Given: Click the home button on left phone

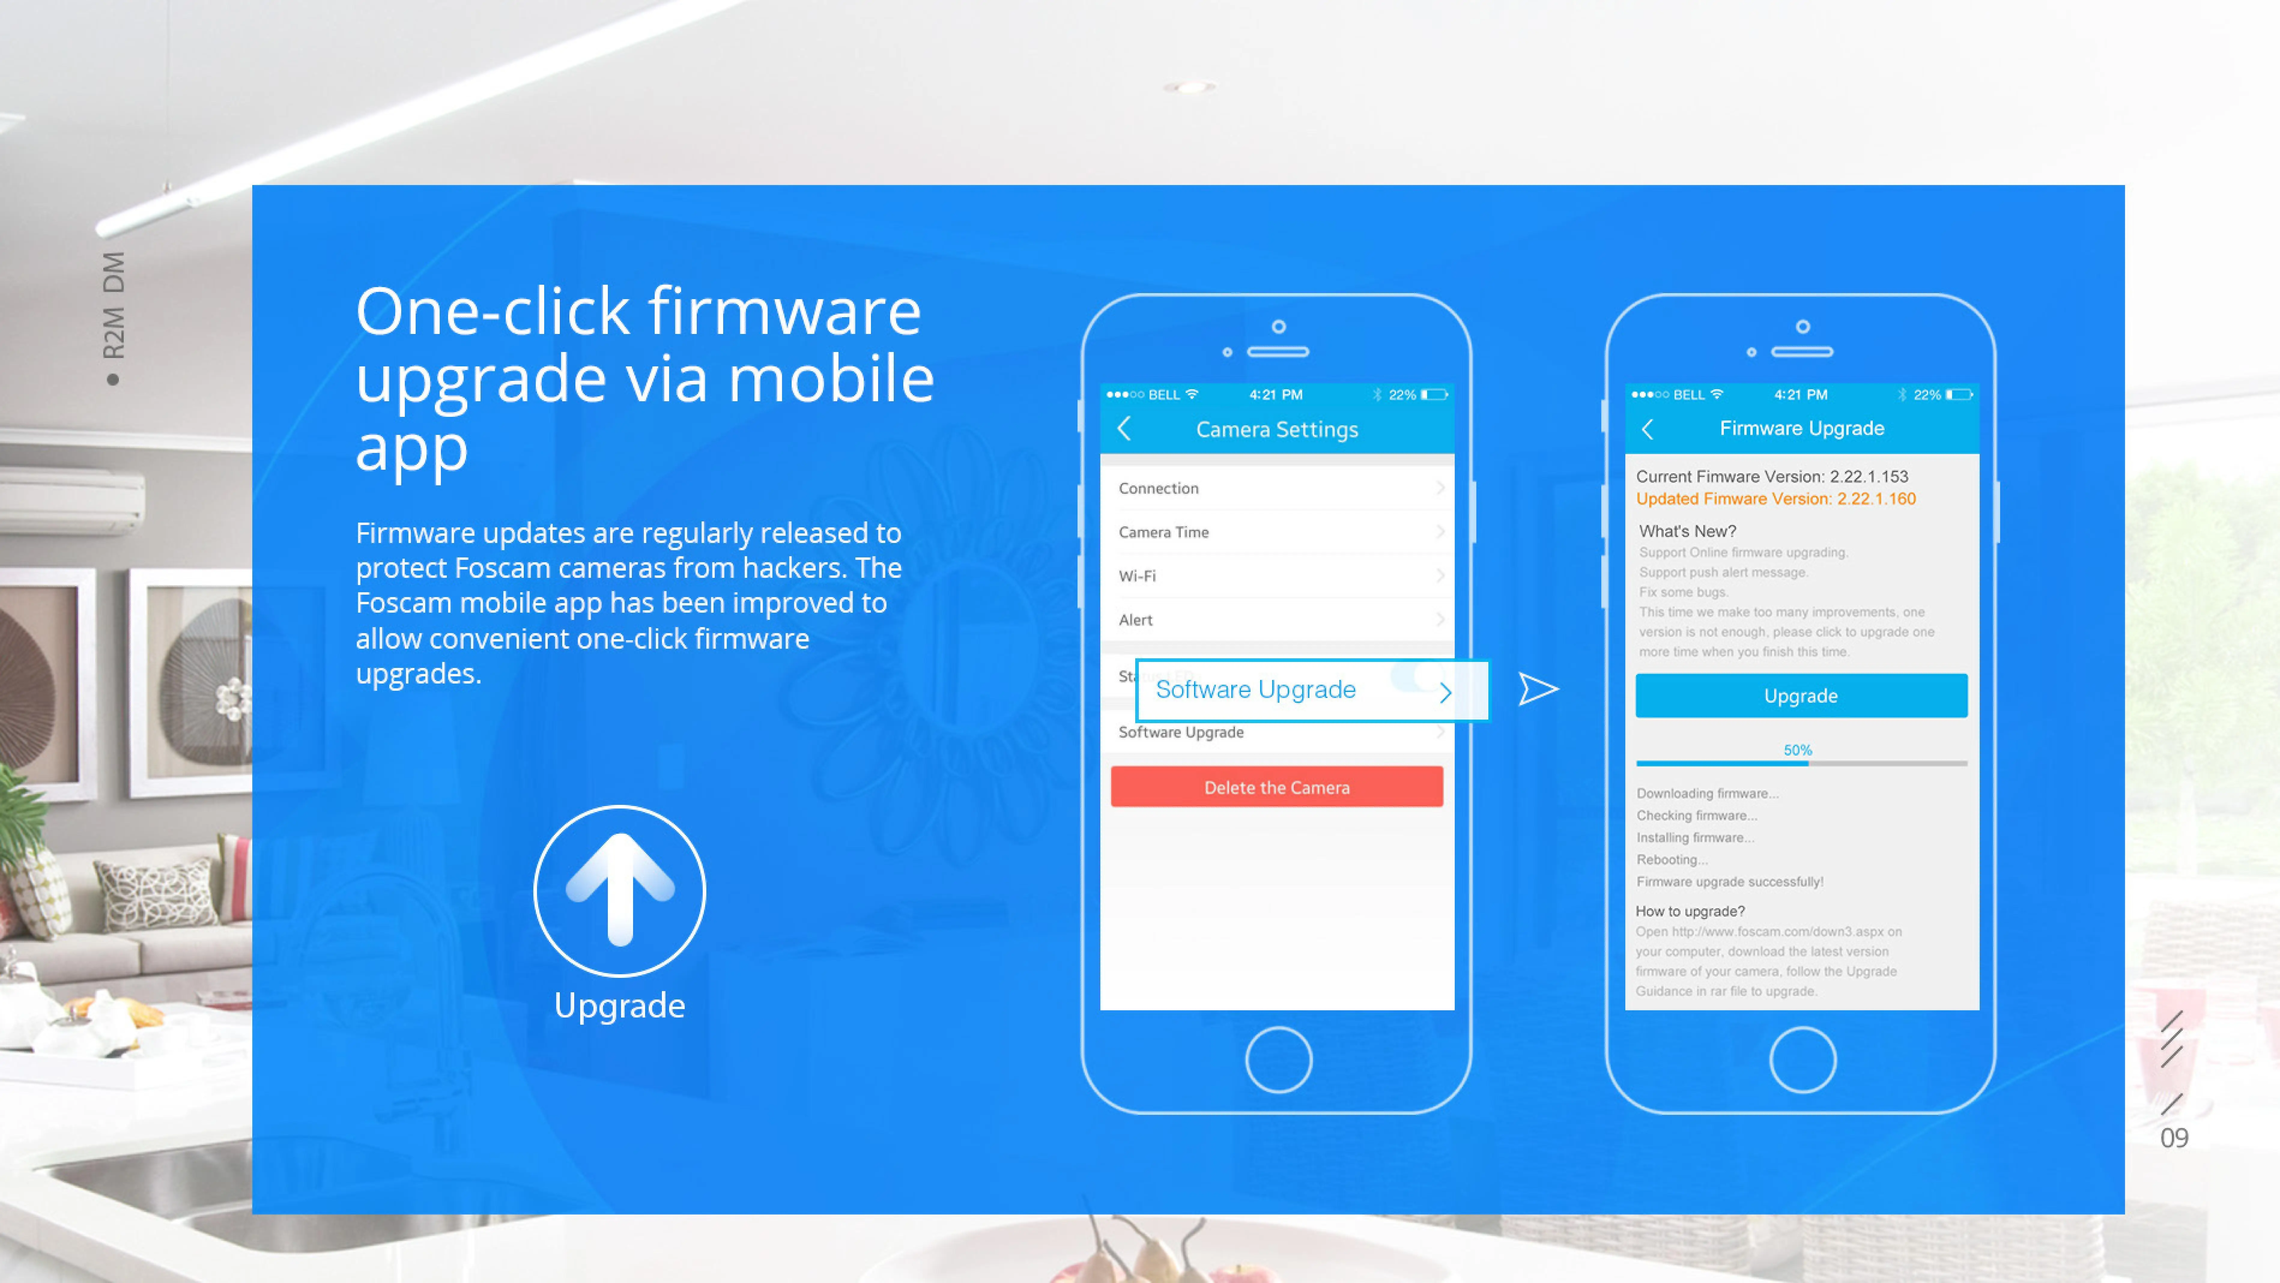Looking at the screenshot, I should (x=1278, y=1059).
